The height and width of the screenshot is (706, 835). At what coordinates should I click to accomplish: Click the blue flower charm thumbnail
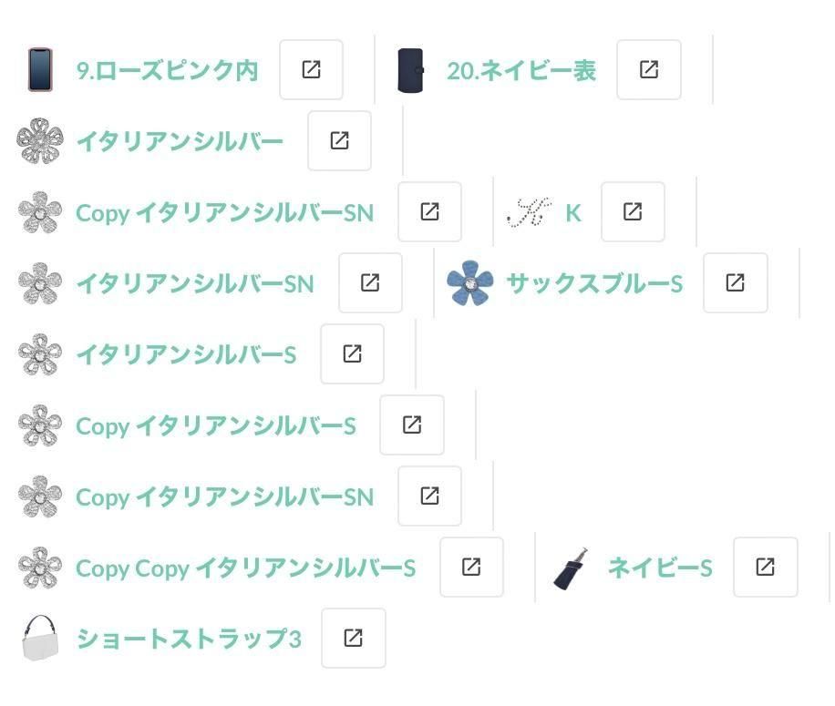click(470, 283)
